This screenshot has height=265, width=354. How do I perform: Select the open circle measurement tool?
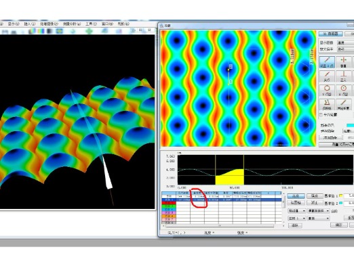click(327, 91)
